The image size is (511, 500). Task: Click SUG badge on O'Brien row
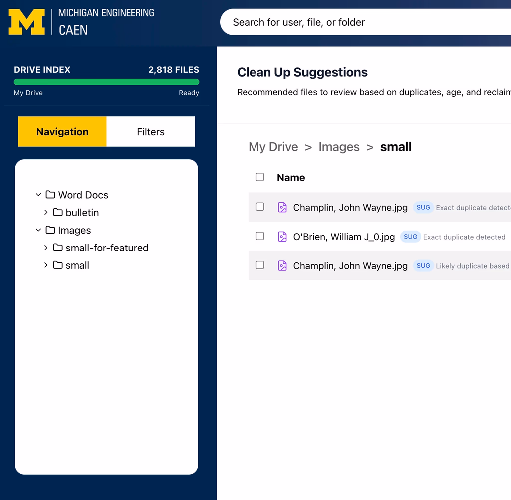(x=410, y=237)
